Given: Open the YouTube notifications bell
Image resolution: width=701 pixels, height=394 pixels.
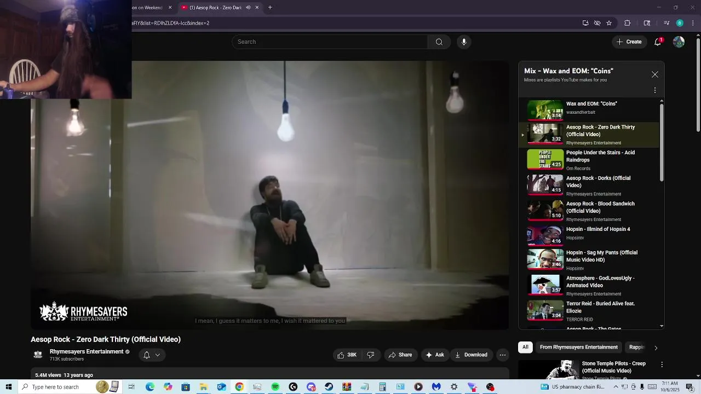Looking at the screenshot, I should 658,42.
